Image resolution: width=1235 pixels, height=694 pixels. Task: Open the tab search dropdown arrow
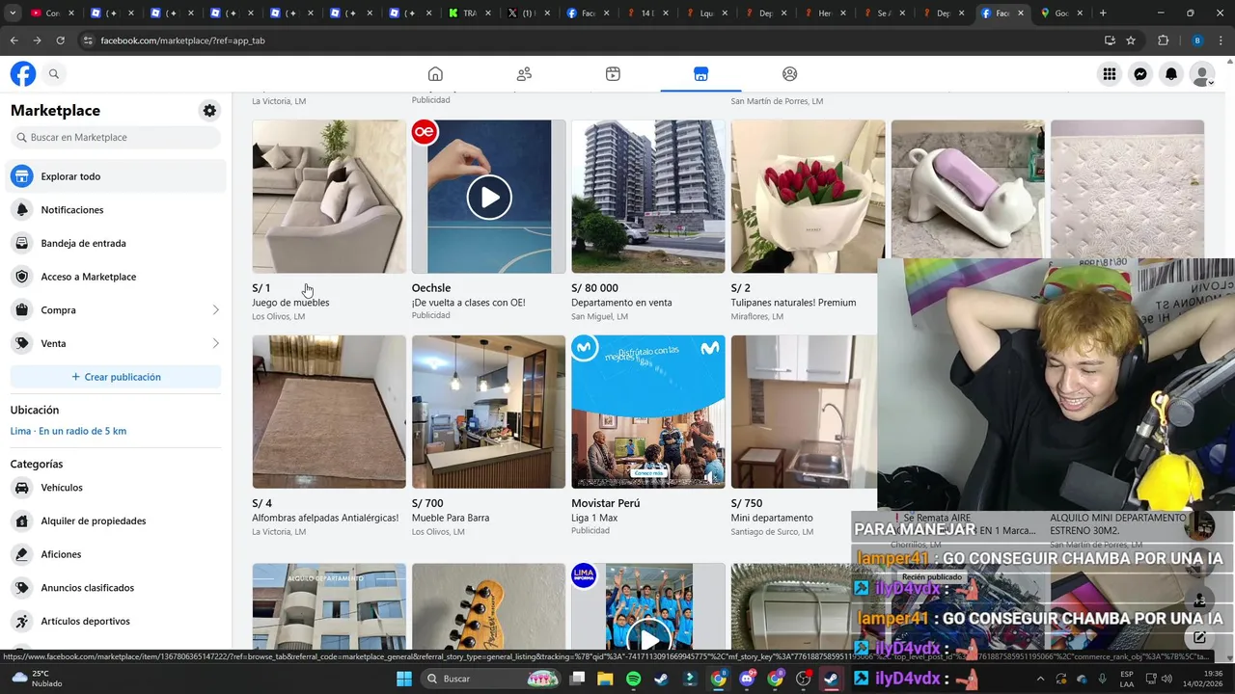(13, 13)
